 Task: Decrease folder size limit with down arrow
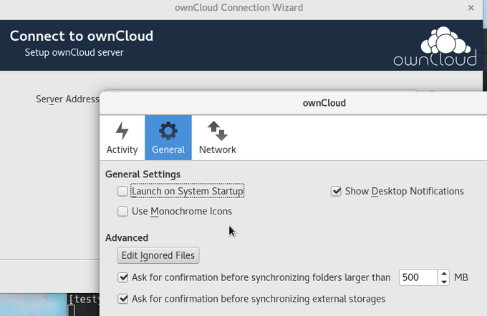(445, 282)
